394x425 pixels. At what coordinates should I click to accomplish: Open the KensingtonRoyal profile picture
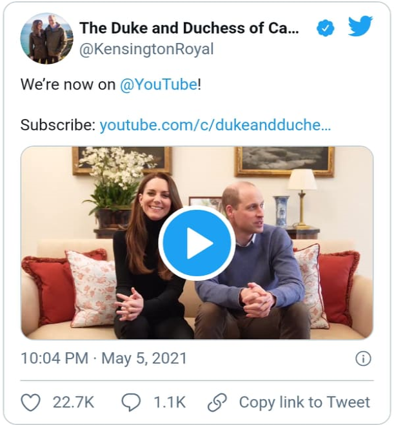click(46, 38)
